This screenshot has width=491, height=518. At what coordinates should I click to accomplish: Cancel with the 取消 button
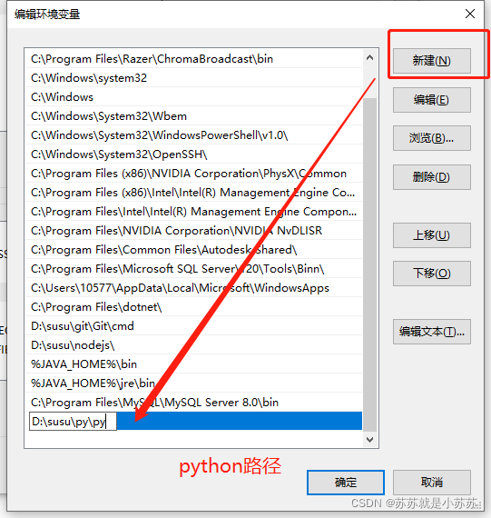[x=432, y=483]
